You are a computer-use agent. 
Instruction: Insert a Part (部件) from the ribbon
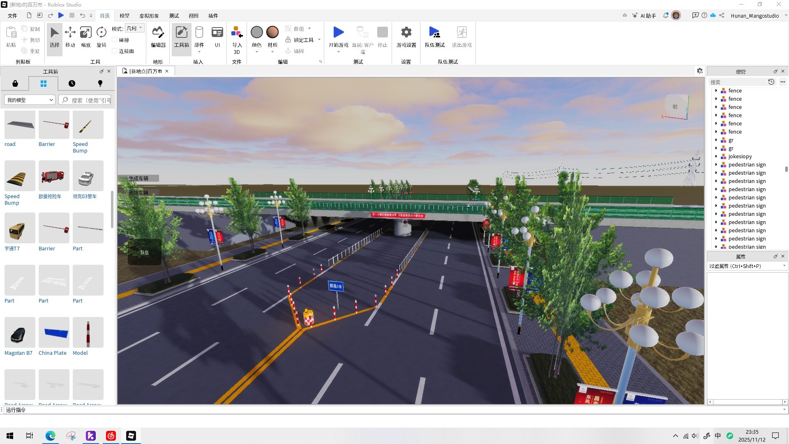[199, 36]
